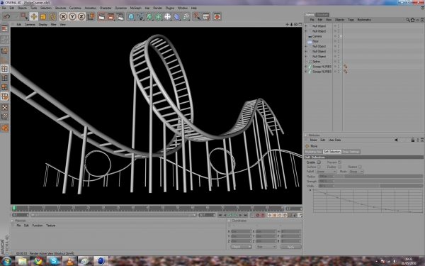Select the Camera object in the tree
This screenshot has height=266, width=425.
click(317, 36)
